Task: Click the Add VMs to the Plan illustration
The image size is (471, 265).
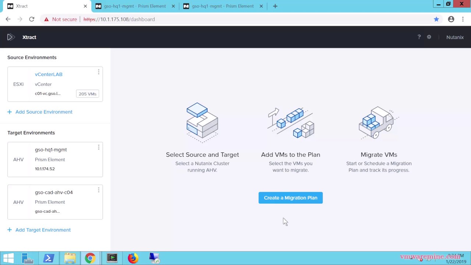Action: pyautogui.click(x=291, y=123)
